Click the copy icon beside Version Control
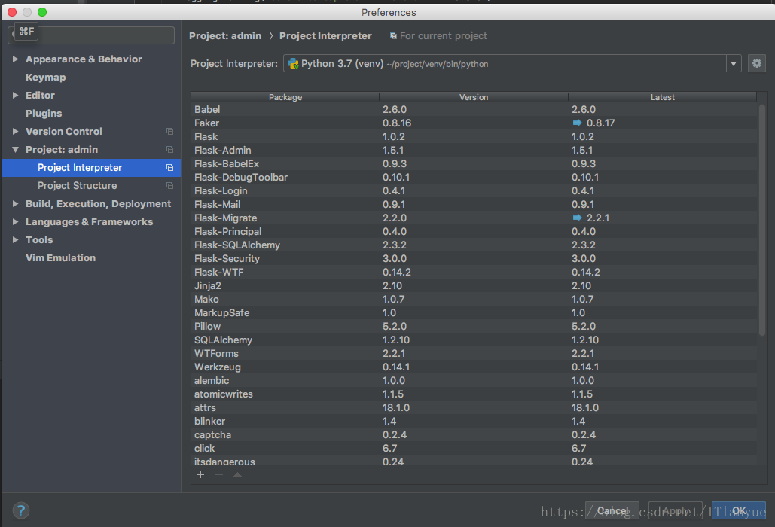The height and width of the screenshot is (527, 775). (x=169, y=132)
